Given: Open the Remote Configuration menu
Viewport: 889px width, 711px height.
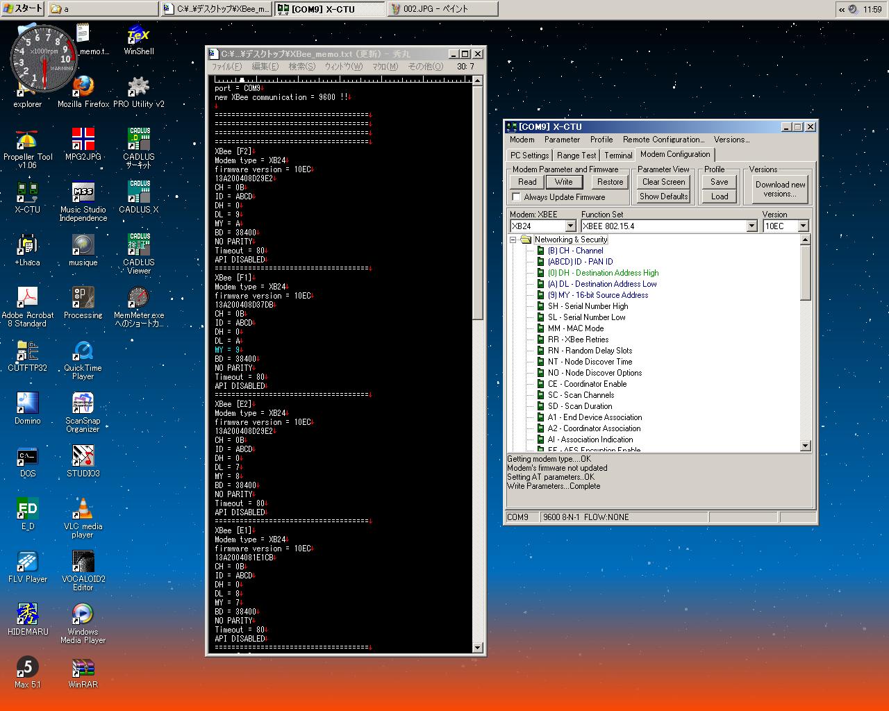Looking at the screenshot, I should [x=663, y=140].
